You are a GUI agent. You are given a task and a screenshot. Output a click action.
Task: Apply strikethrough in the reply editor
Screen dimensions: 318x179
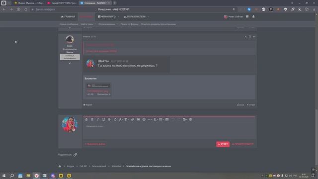pos(109,119)
